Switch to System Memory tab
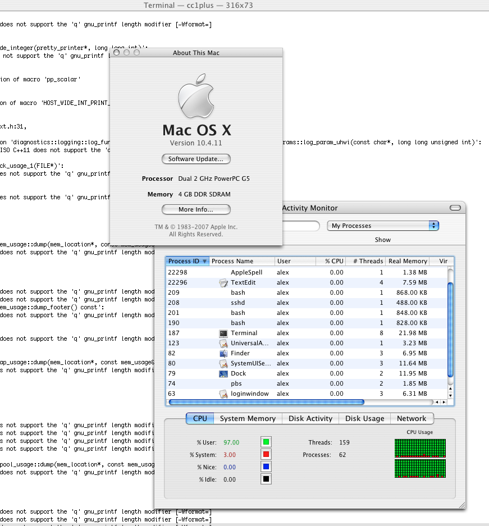 [x=248, y=418]
